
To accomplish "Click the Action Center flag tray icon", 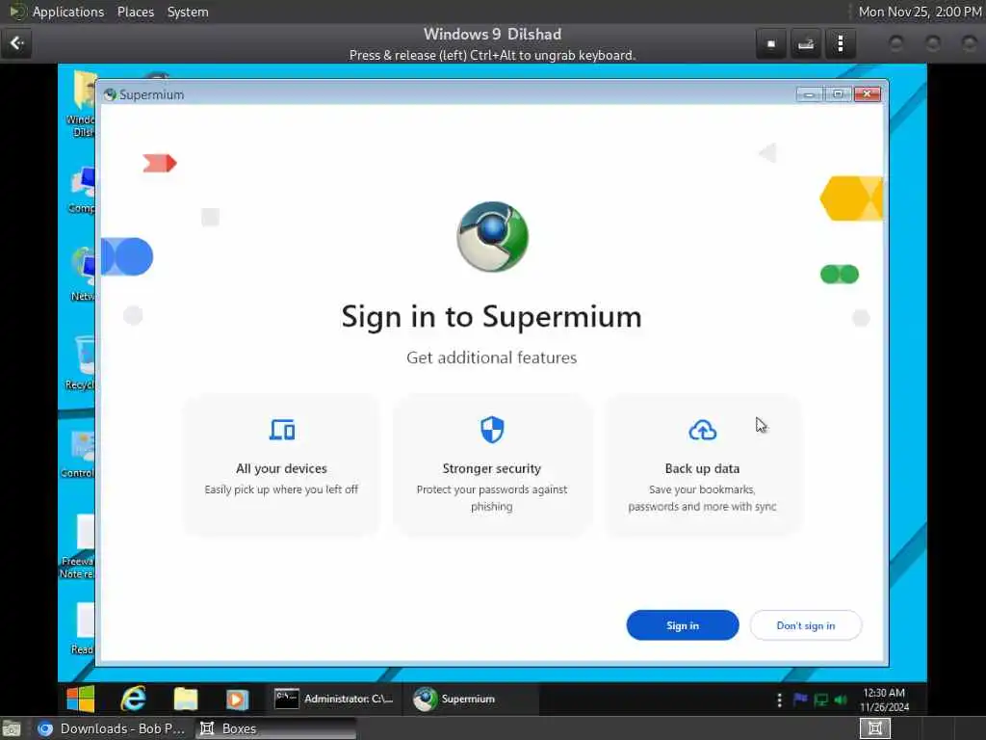I will pyautogui.click(x=800, y=700).
